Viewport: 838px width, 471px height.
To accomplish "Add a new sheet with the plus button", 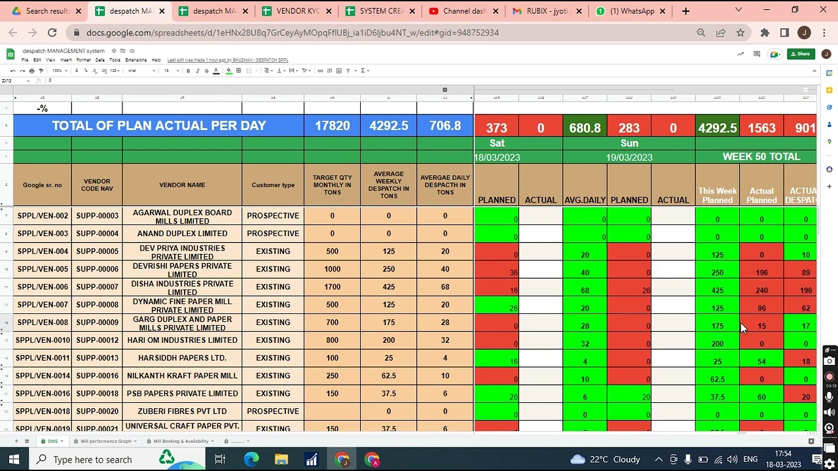I will [x=16, y=442].
